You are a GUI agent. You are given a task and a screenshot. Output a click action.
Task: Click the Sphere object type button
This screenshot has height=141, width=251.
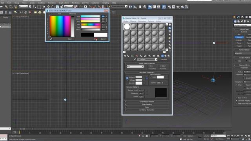tap(239, 38)
